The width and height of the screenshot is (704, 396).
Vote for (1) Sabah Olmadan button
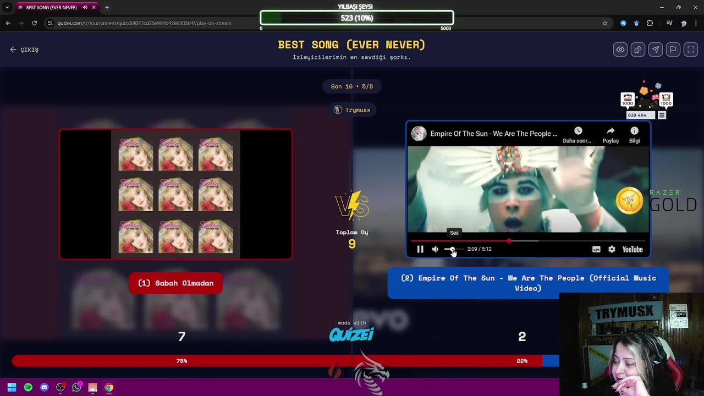pos(175,283)
